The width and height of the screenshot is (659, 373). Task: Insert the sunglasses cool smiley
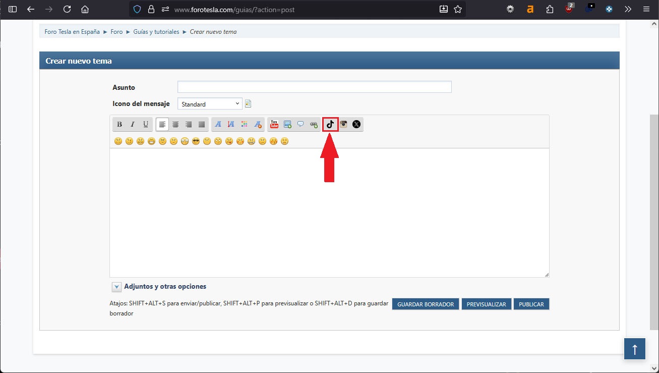coord(196,141)
